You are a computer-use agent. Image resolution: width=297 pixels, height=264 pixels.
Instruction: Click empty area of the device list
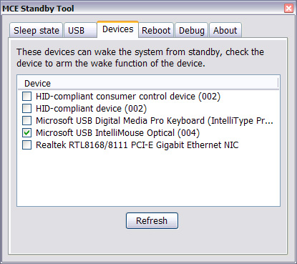click(x=148, y=179)
